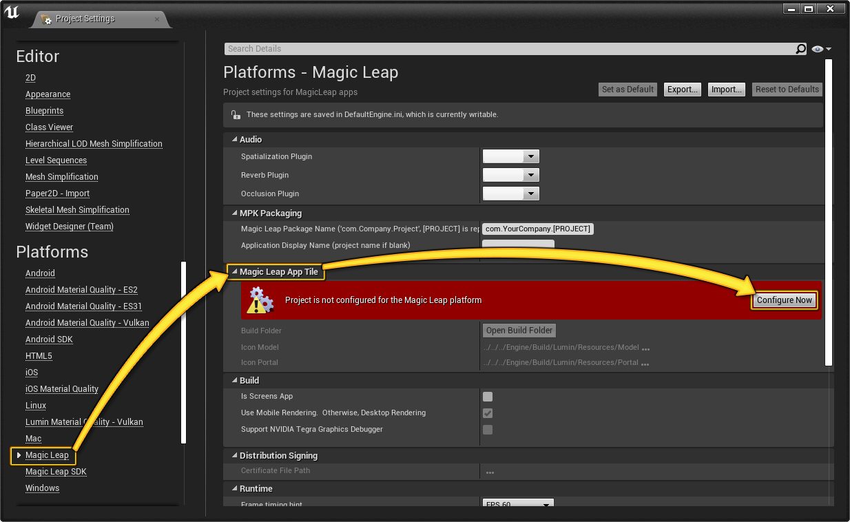Click Configure Now button
This screenshot has width=850, height=522.
(x=784, y=300)
